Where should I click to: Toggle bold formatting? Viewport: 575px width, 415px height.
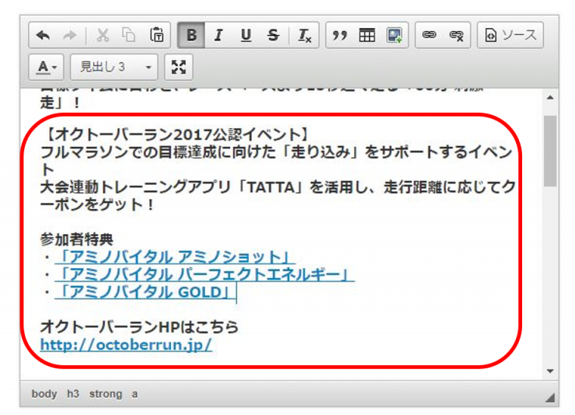point(191,36)
